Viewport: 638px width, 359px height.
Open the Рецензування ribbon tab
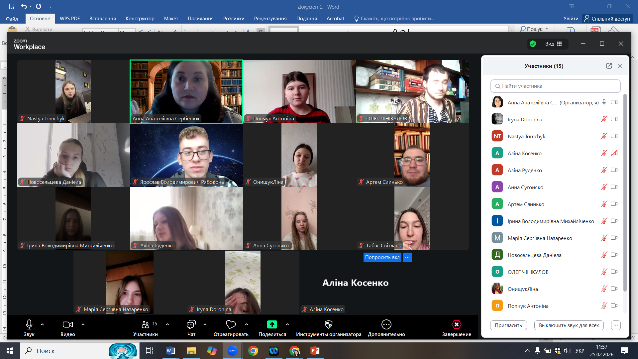pos(270,19)
